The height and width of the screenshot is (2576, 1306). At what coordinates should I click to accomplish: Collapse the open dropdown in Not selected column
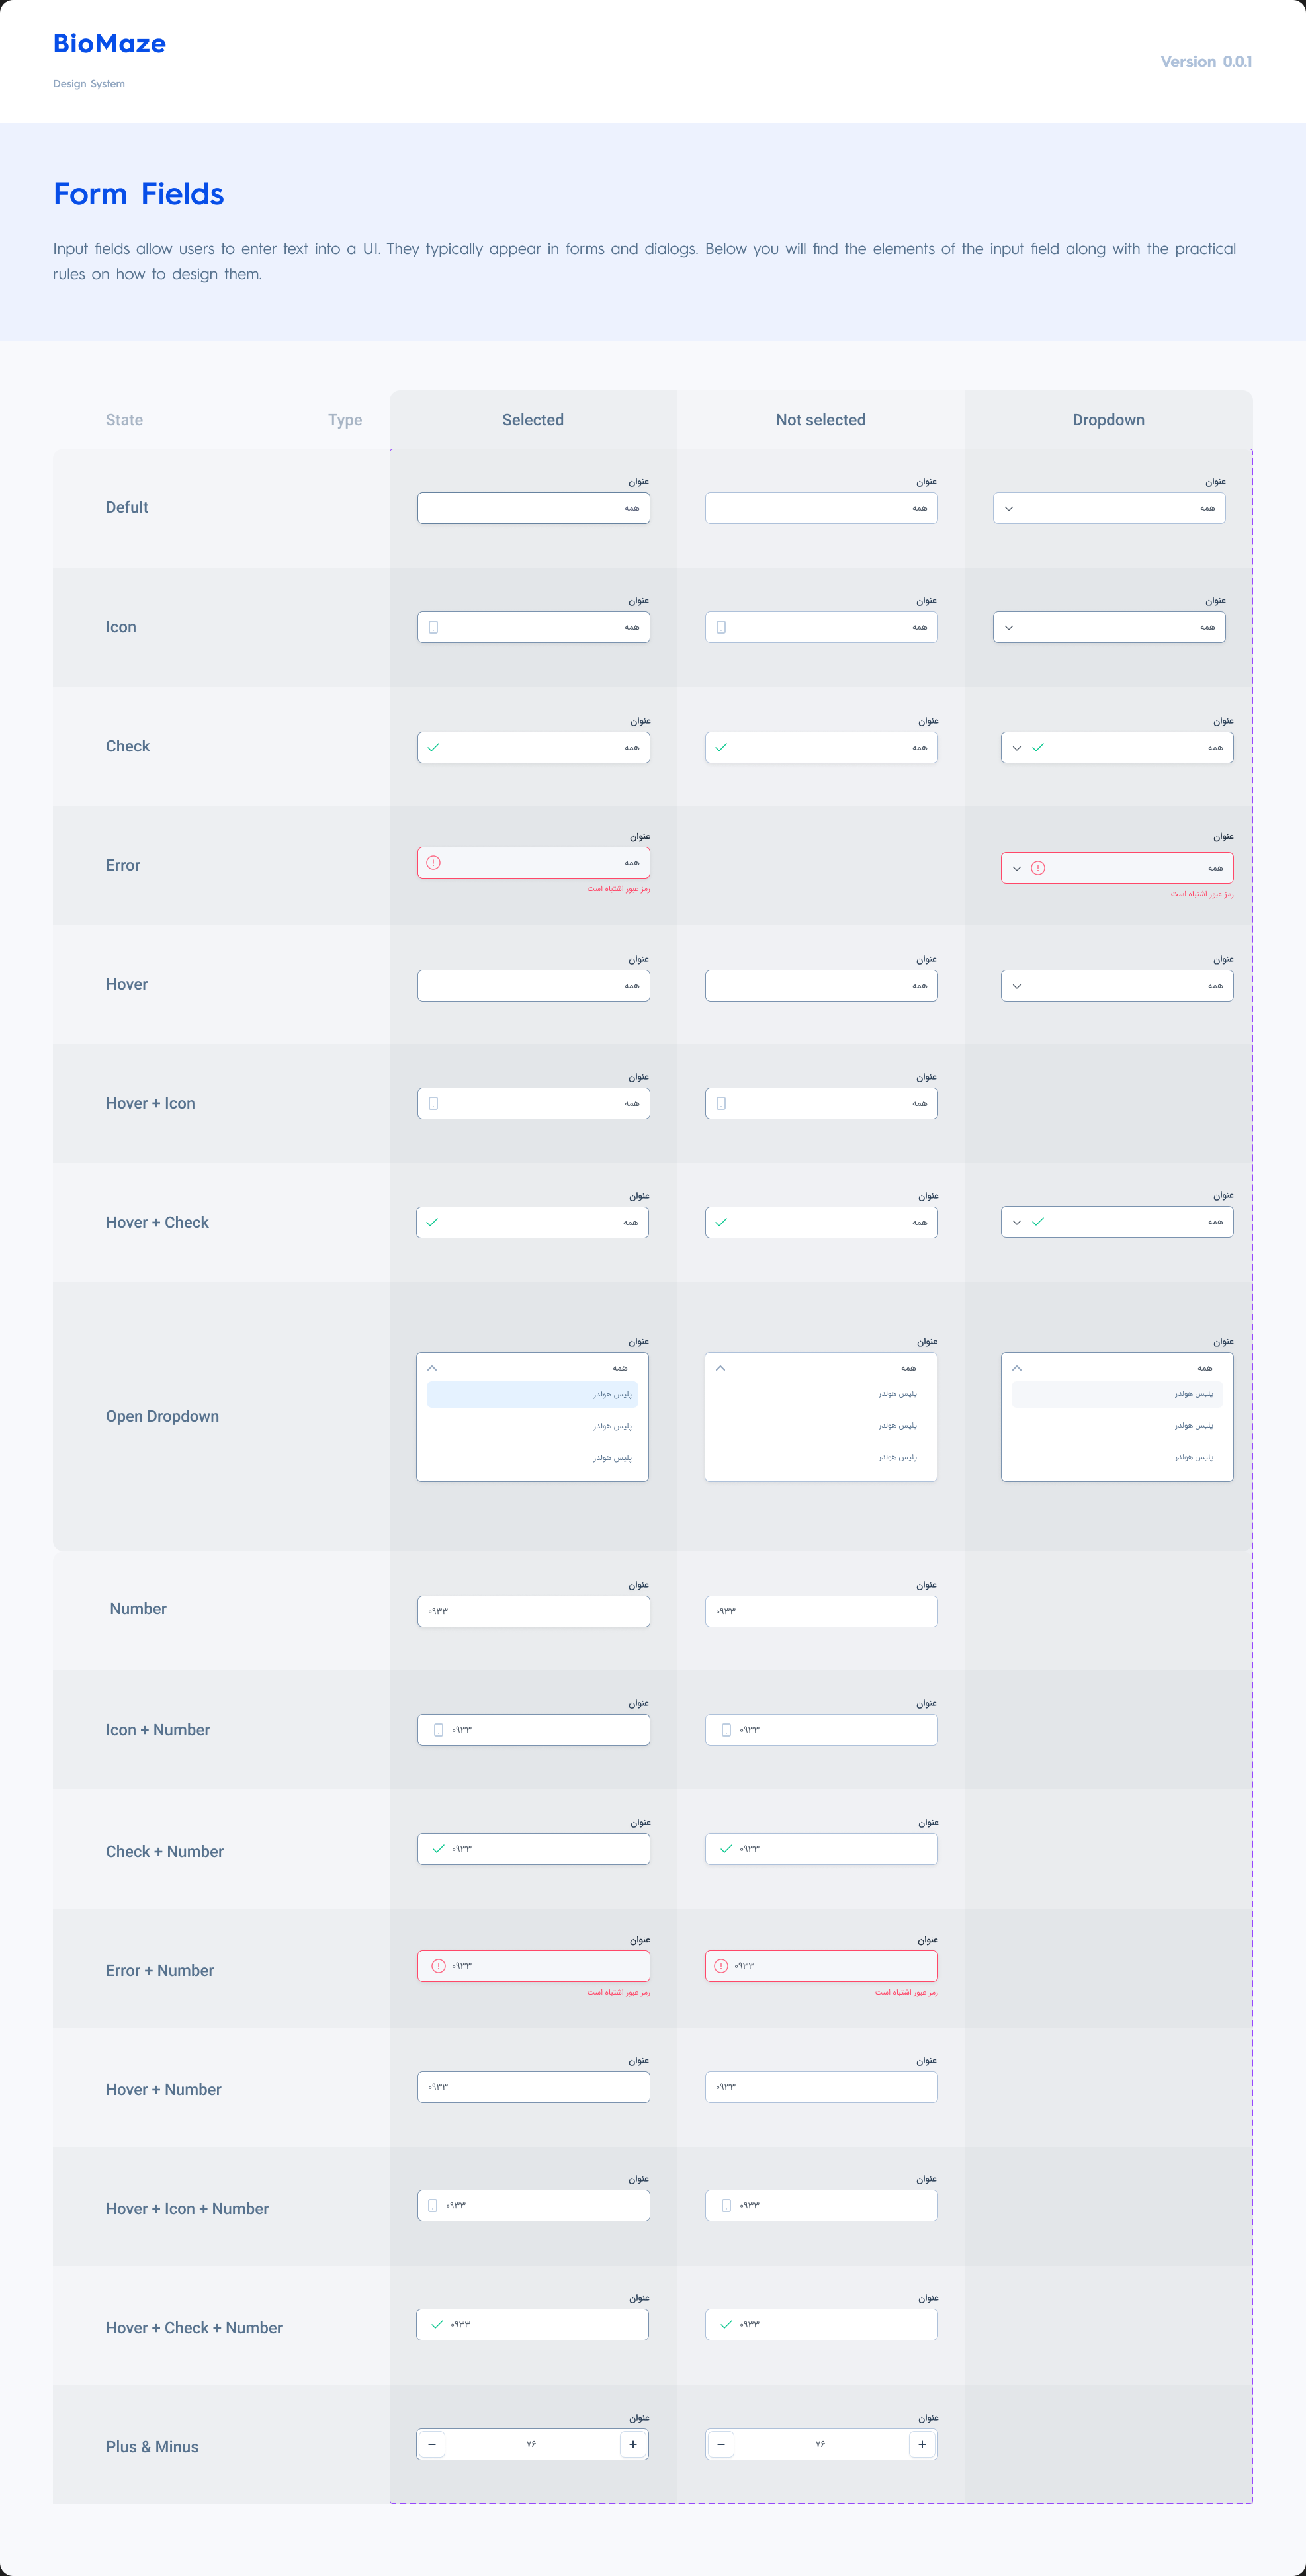[x=720, y=1368]
